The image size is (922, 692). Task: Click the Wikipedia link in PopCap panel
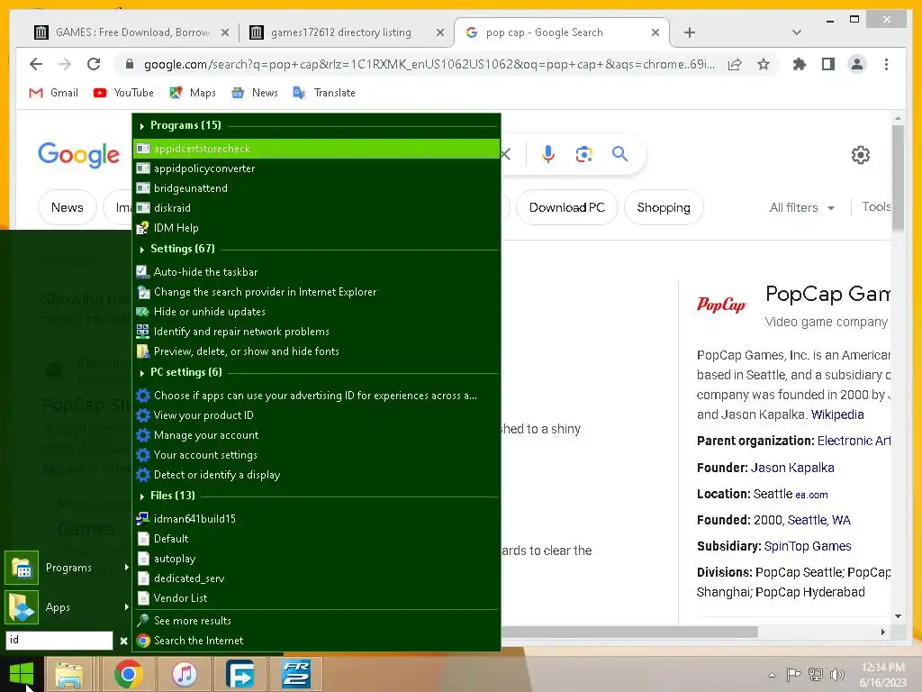coord(837,414)
